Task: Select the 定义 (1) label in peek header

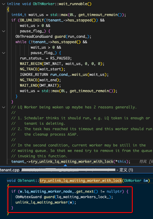Action: point(126,170)
